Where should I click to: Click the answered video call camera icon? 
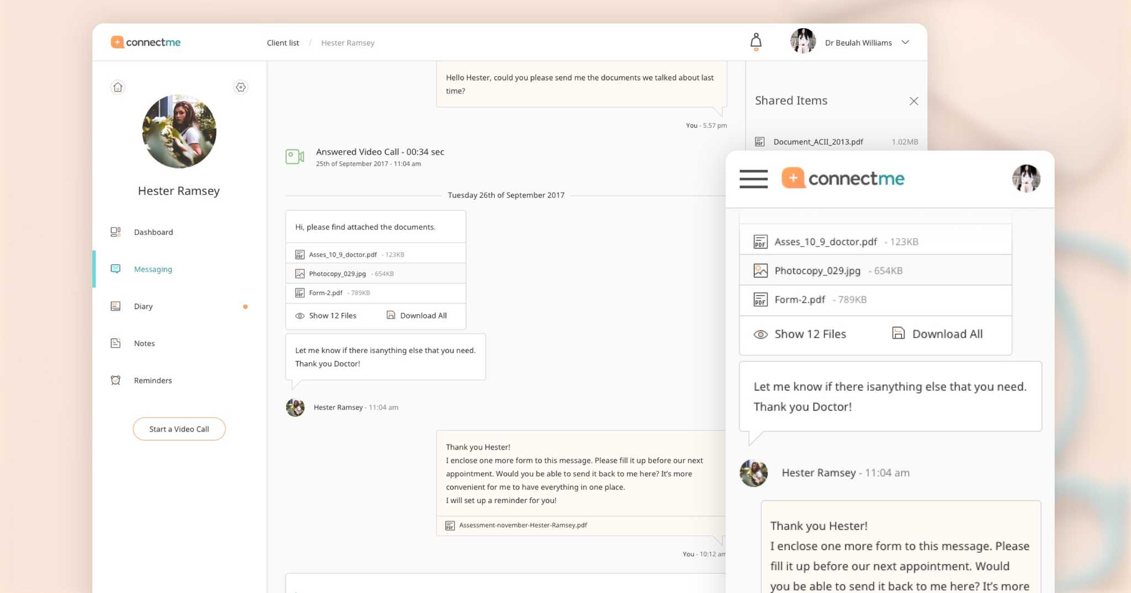295,157
